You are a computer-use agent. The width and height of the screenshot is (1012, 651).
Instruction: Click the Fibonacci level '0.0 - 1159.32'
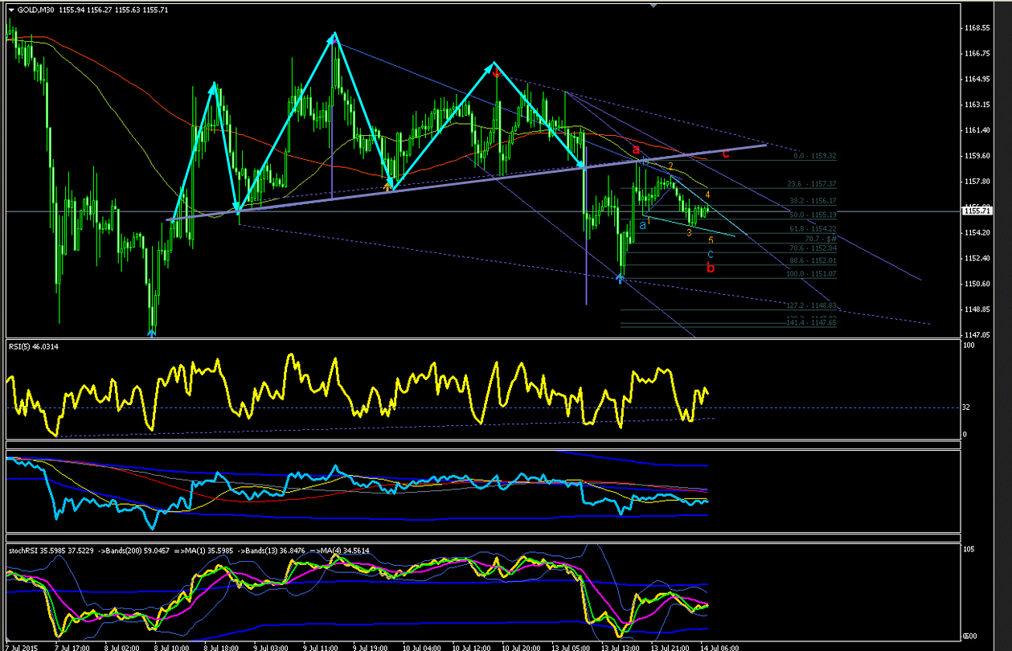click(815, 156)
